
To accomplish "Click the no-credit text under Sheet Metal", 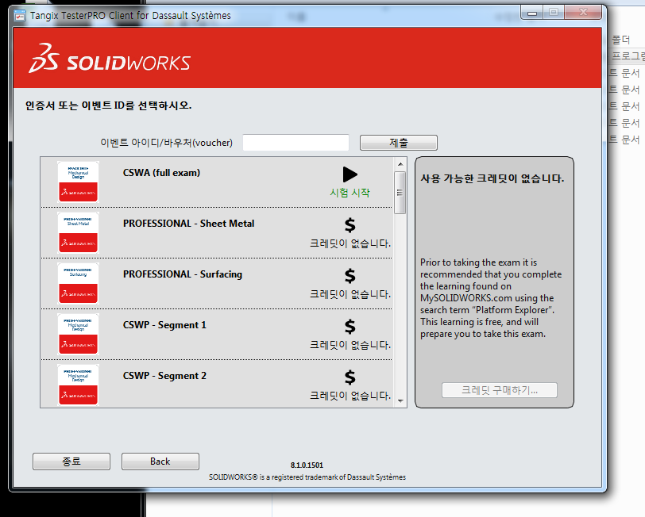I will pyautogui.click(x=350, y=243).
